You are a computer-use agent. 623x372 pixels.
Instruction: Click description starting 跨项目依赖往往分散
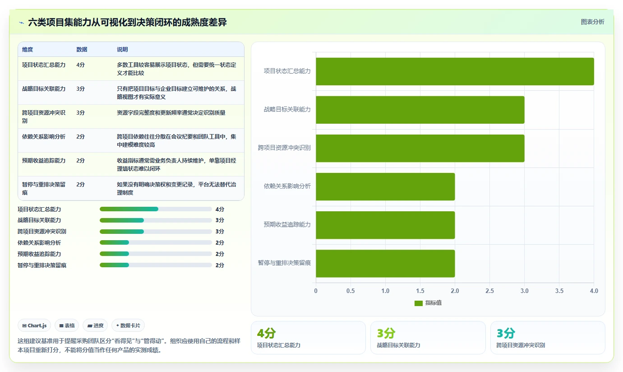click(x=176, y=141)
